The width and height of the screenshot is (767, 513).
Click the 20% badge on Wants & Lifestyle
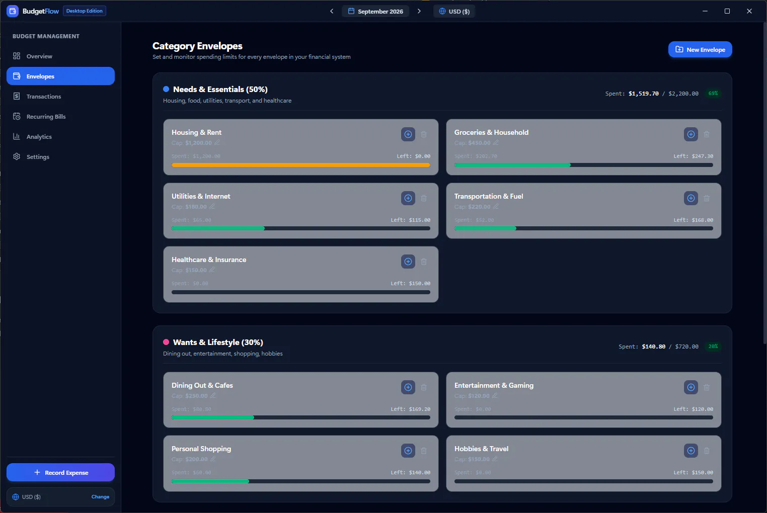tap(713, 347)
